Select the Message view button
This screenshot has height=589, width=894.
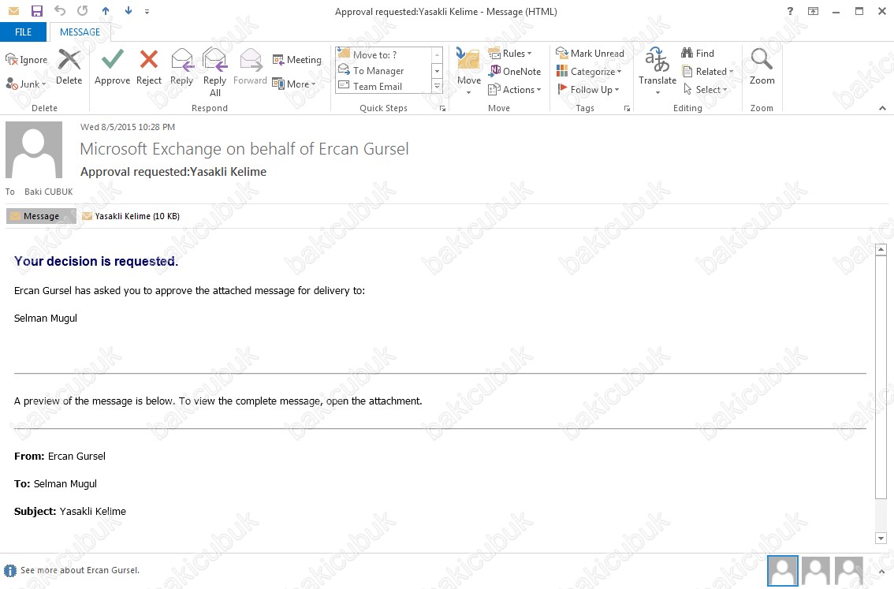[41, 216]
